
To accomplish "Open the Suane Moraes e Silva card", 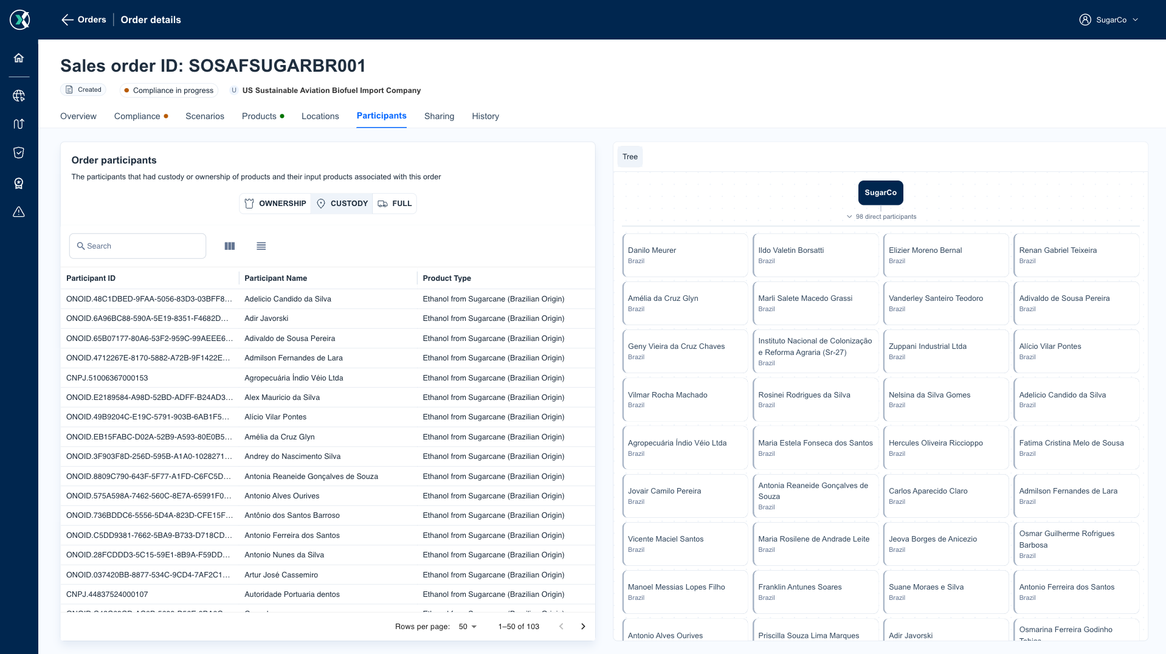I will [946, 592].
